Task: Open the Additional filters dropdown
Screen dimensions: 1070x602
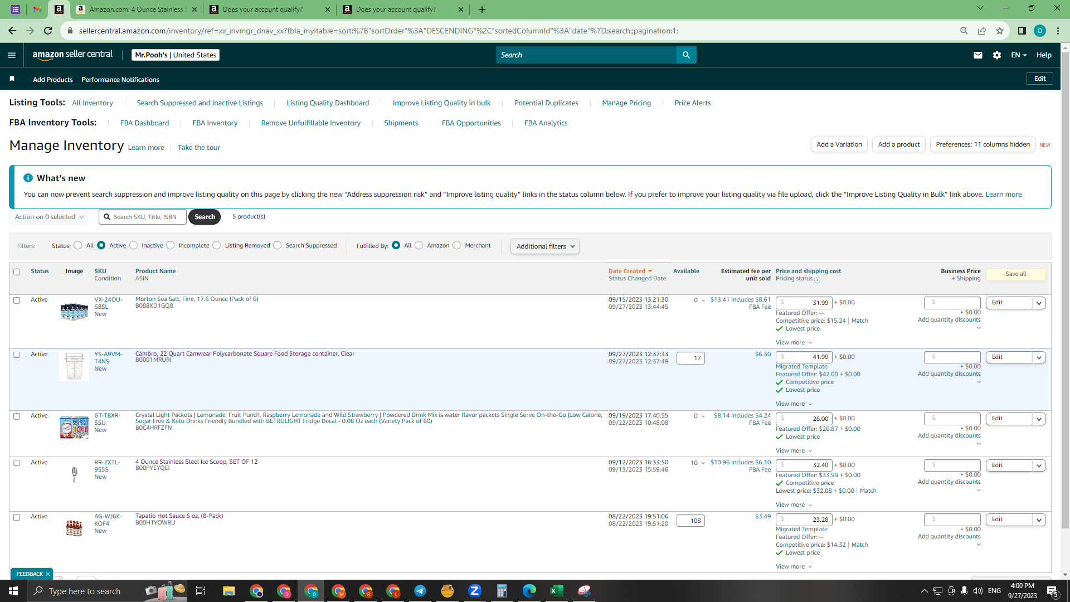Action: (545, 246)
